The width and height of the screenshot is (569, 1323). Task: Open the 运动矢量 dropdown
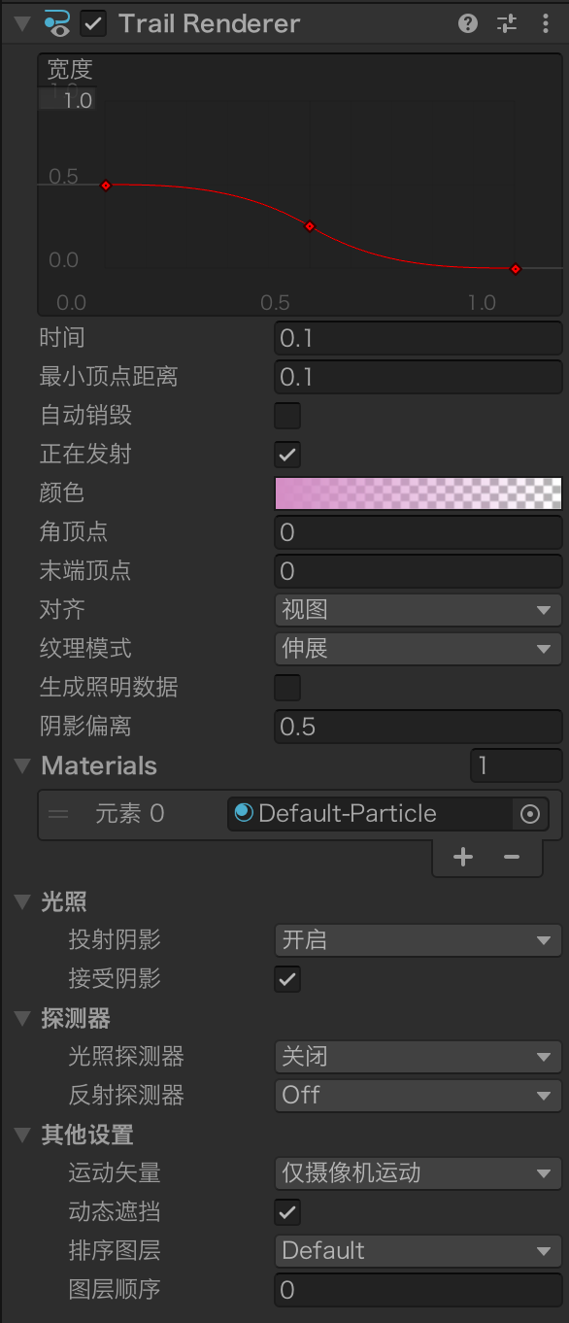pos(418,1173)
